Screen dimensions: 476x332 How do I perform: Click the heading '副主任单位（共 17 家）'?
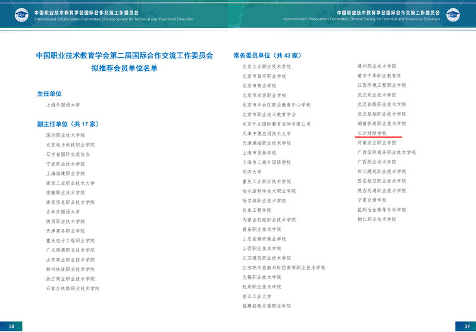pyautogui.click(x=69, y=124)
